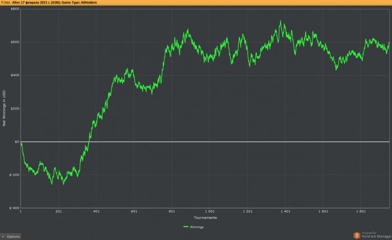This screenshot has width=392, height=240.
Task: Toggle the Winnings series legend label
Action: (x=197, y=227)
